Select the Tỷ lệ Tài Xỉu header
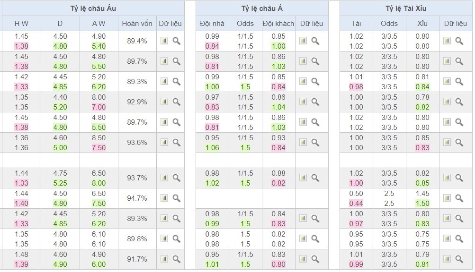 (406, 8)
